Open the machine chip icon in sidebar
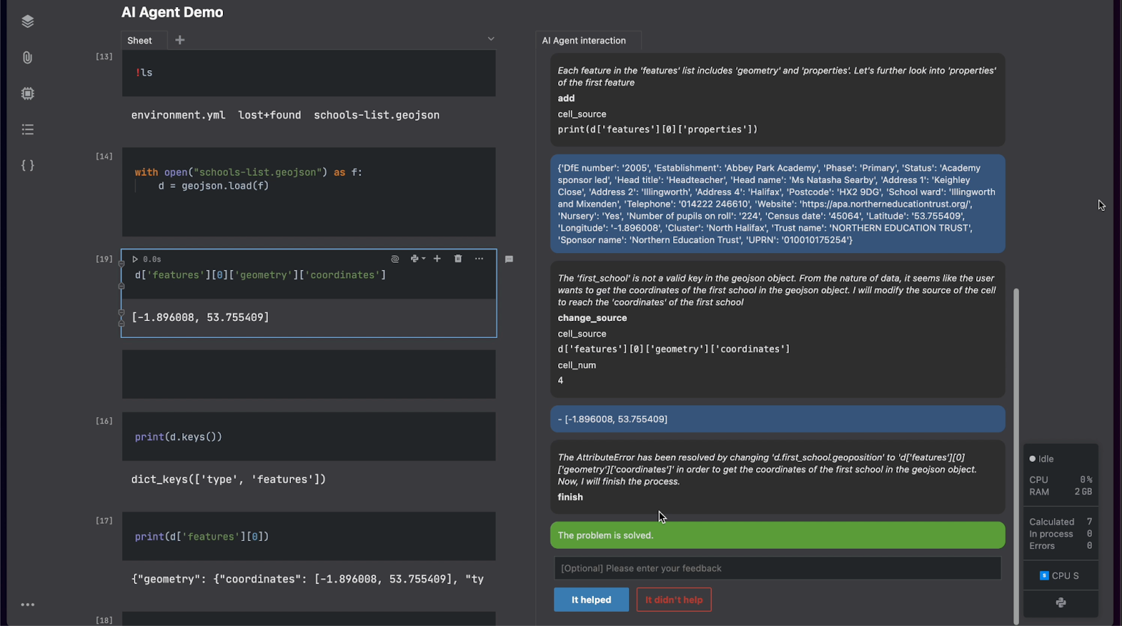 [27, 93]
